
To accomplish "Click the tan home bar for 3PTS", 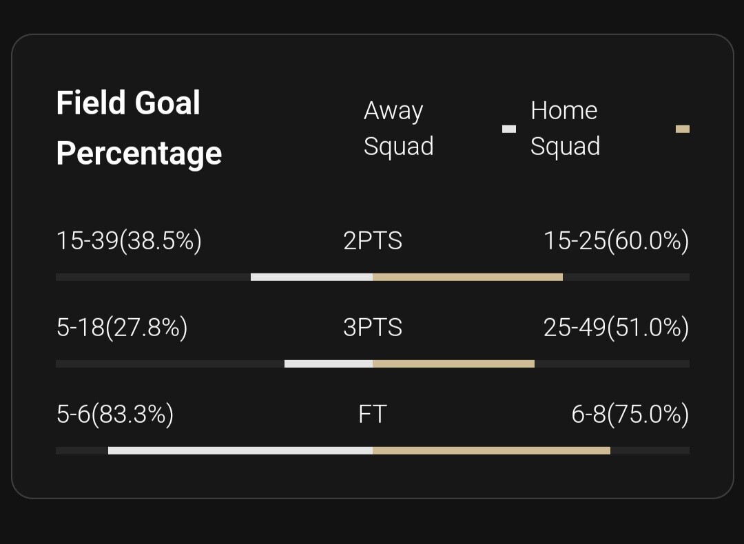I will pyautogui.click(x=453, y=364).
